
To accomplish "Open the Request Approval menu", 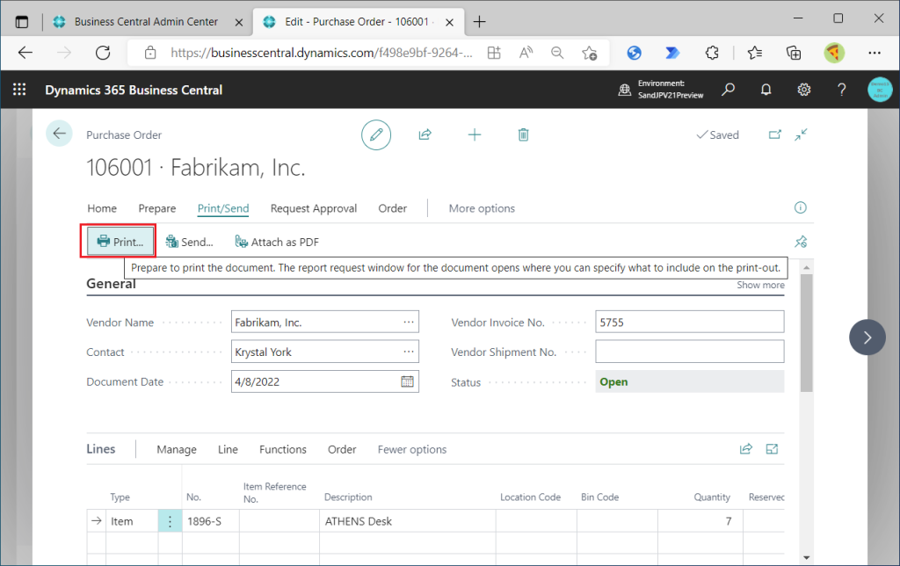I will pos(314,208).
